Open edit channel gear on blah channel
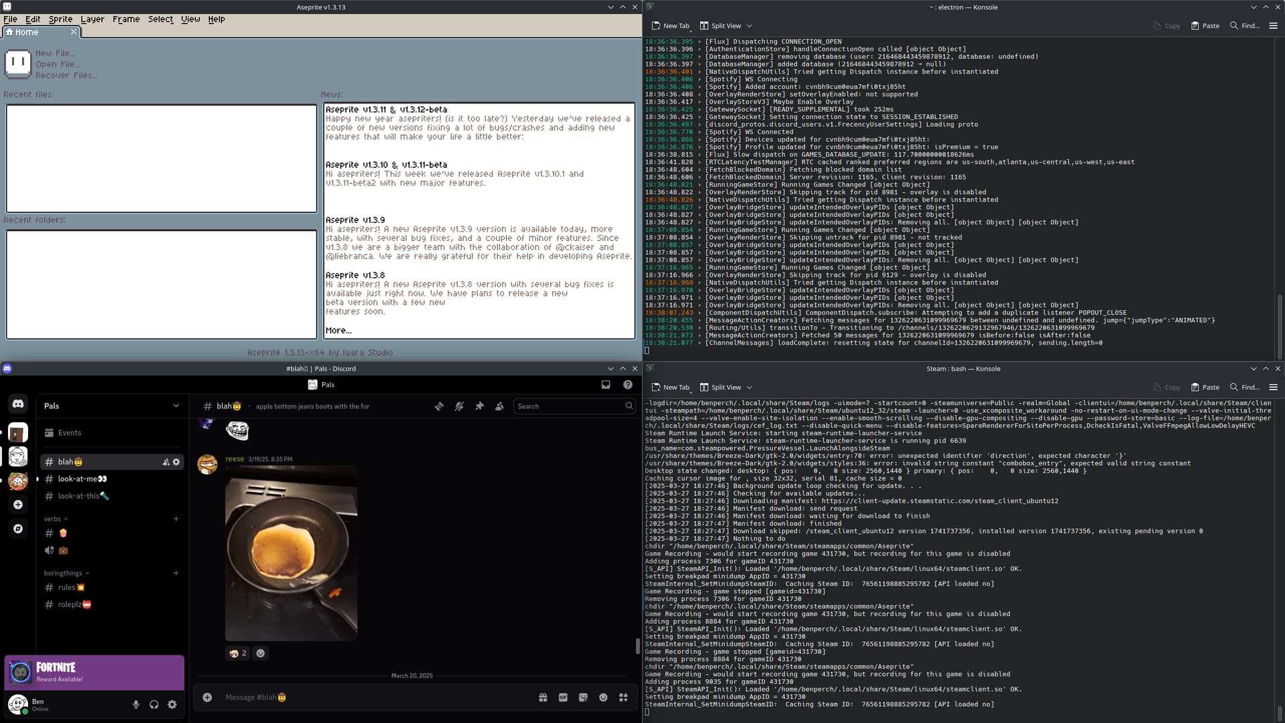Screen dimensions: 1285x723 176,462
